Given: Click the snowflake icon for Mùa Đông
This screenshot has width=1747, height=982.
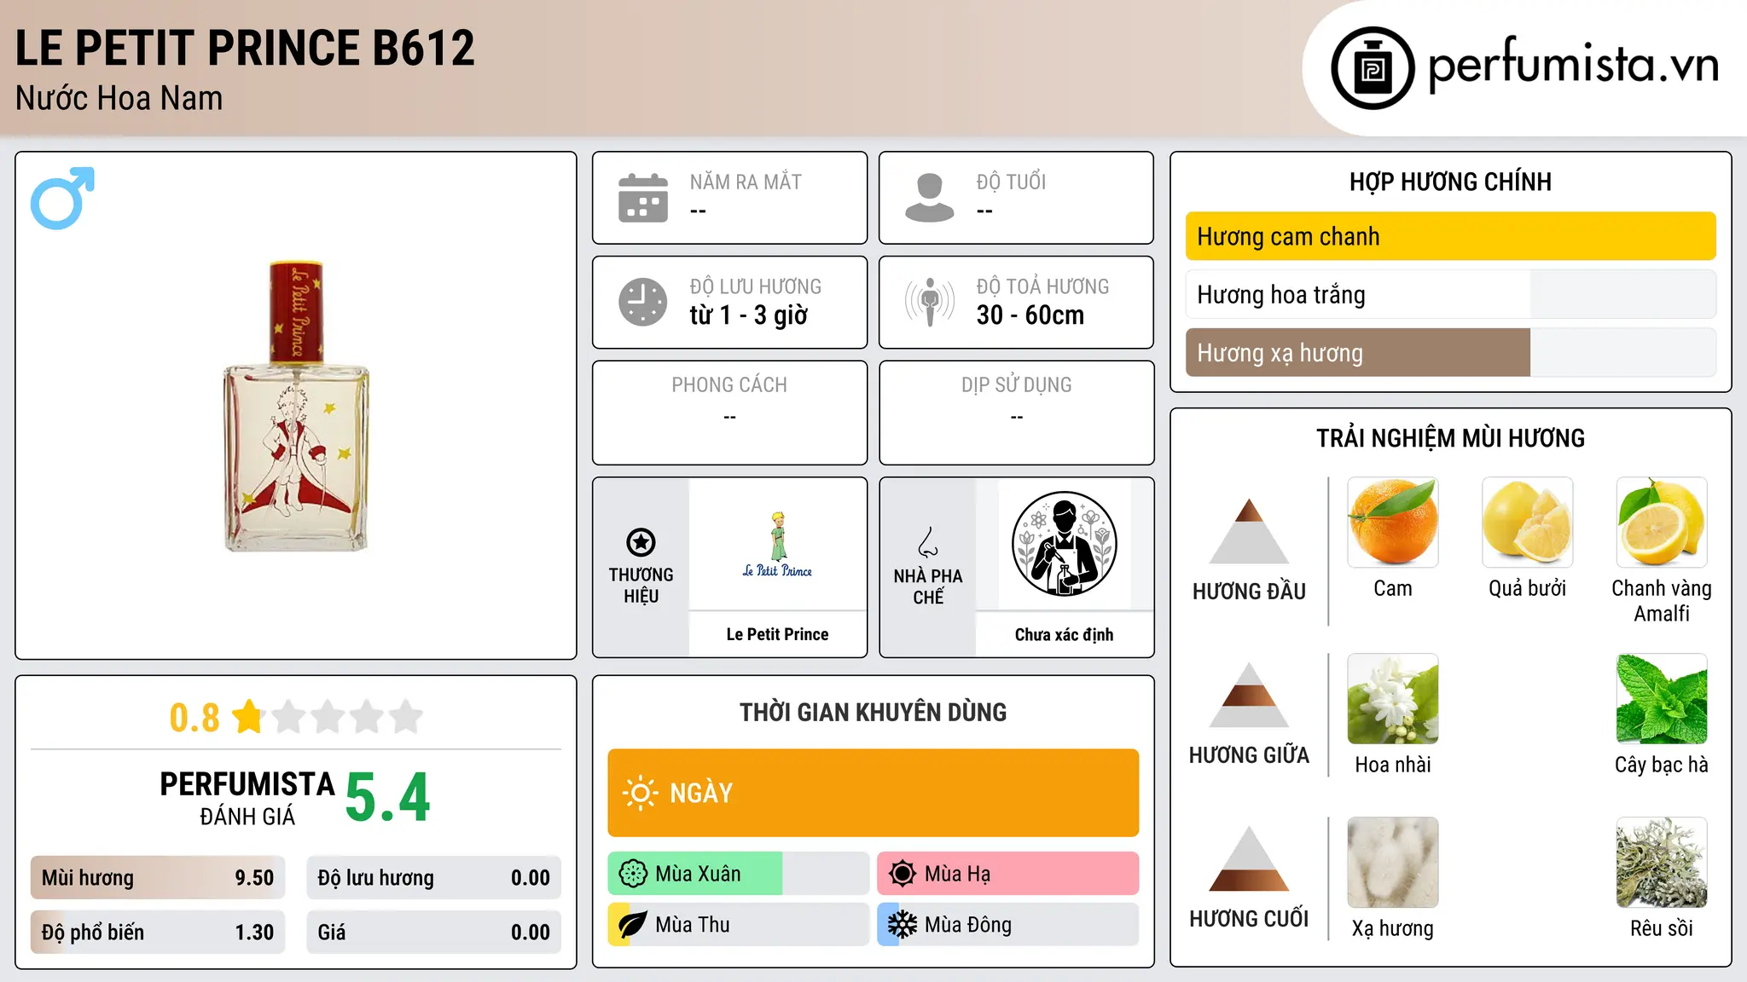Looking at the screenshot, I should pyautogui.click(x=903, y=925).
